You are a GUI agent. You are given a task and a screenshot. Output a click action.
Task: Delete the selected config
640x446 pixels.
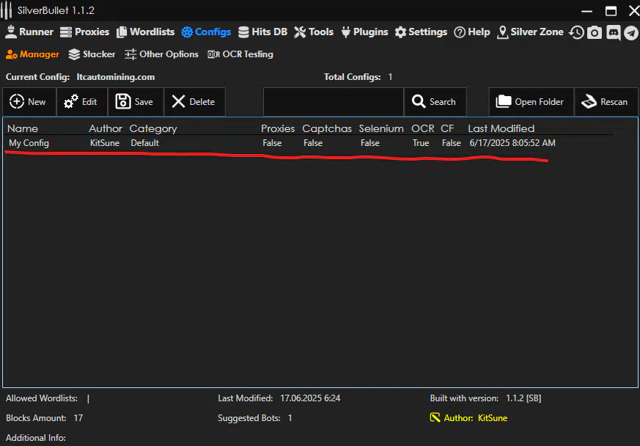click(x=195, y=102)
